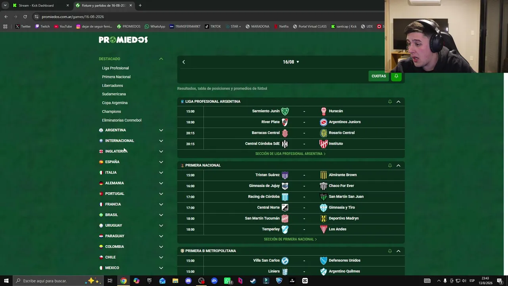Click the Argentinos Juniors club crest
Screen dimensions: 508x286
(x=323, y=122)
